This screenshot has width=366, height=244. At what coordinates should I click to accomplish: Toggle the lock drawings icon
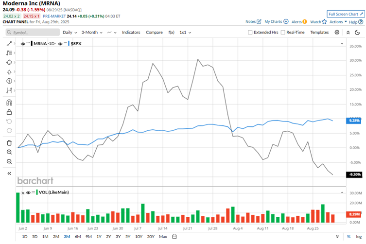click(9, 112)
